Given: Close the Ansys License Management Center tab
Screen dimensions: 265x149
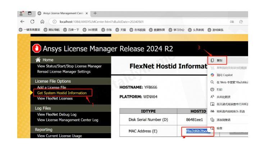Looking at the screenshot, I should pyautogui.click(x=87, y=13).
